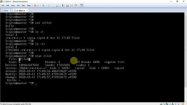
Task: Click the VMware Workstation title bar icon
Action: pos(1,1)
